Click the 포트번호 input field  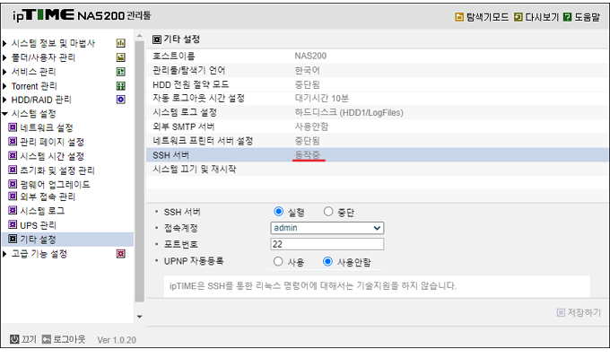(x=327, y=244)
